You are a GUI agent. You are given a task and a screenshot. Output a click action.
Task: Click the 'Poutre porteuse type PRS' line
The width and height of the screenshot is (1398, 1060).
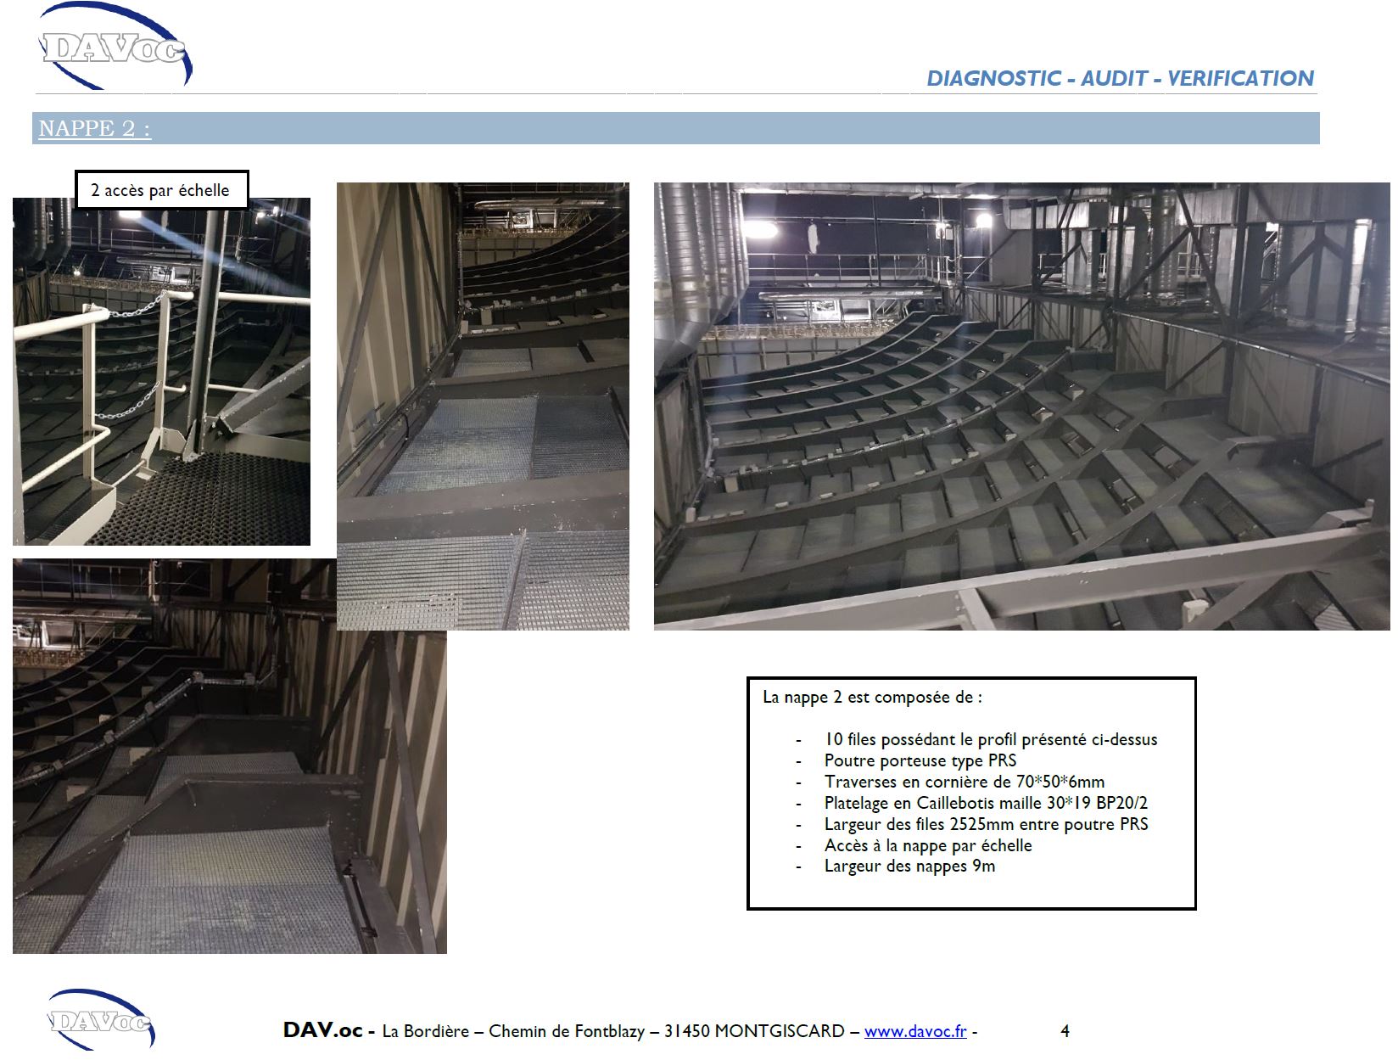tap(920, 760)
